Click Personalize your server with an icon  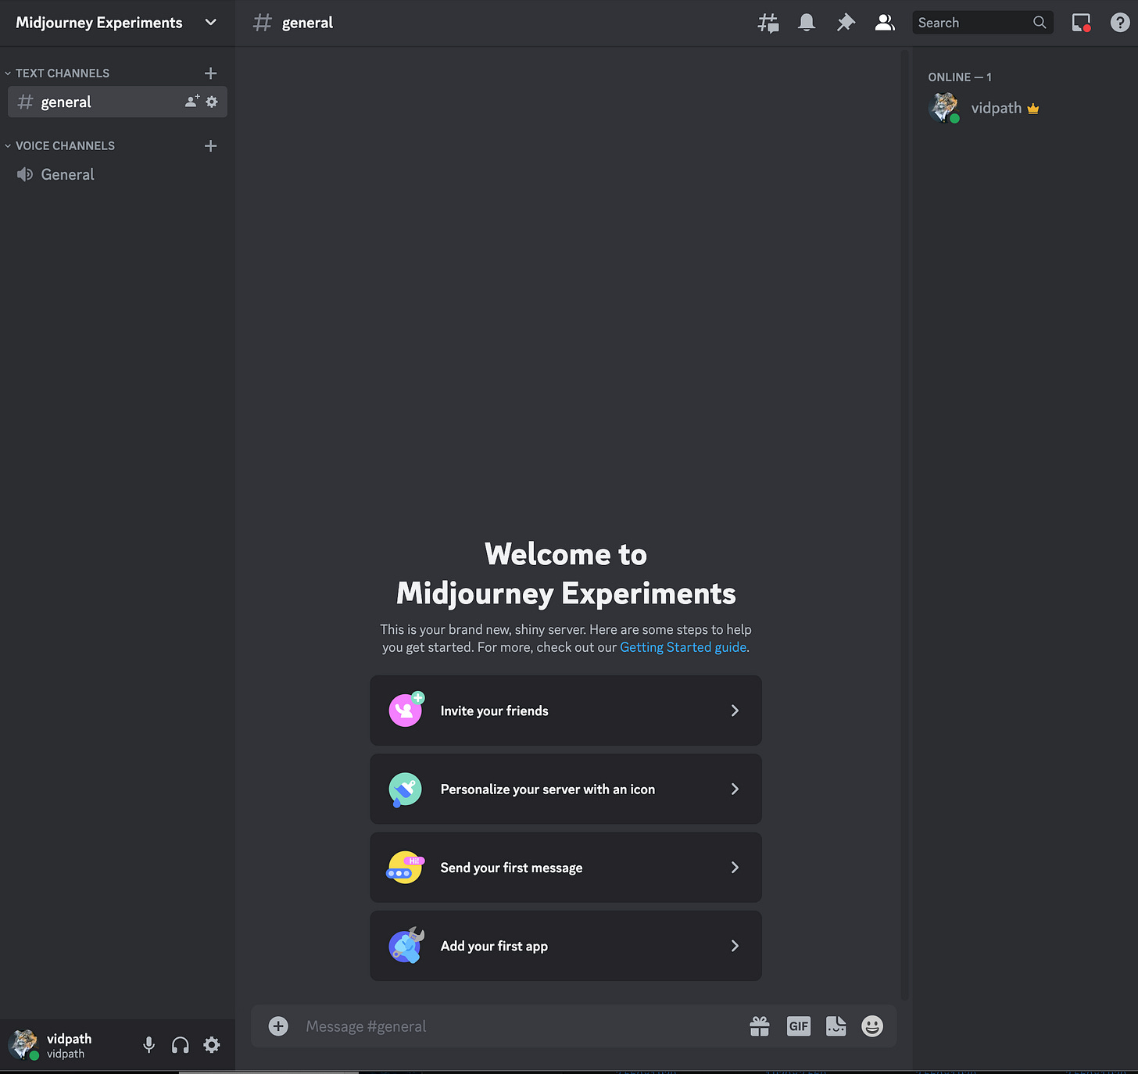(x=548, y=789)
